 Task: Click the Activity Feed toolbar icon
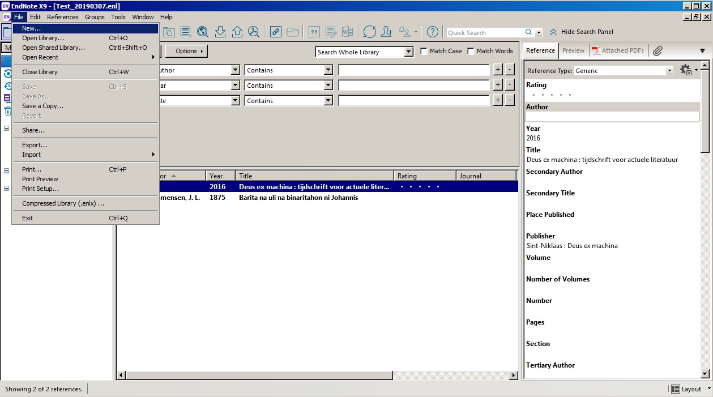coord(405,32)
